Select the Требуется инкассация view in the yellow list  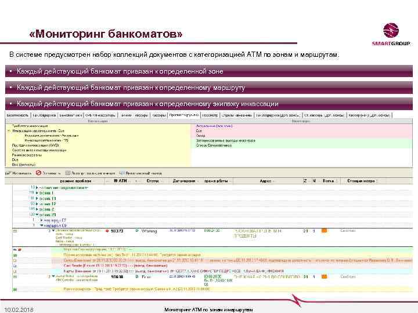pos(30,126)
